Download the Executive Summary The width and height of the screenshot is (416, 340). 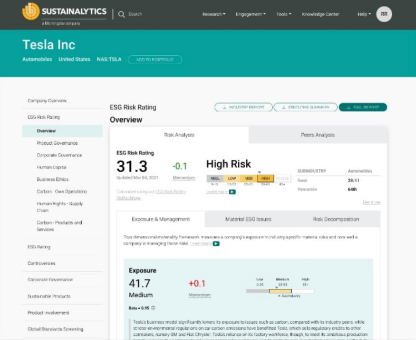click(305, 107)
